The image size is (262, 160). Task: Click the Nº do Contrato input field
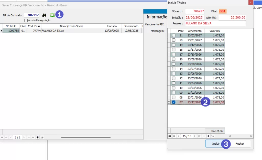pos(32,15)
